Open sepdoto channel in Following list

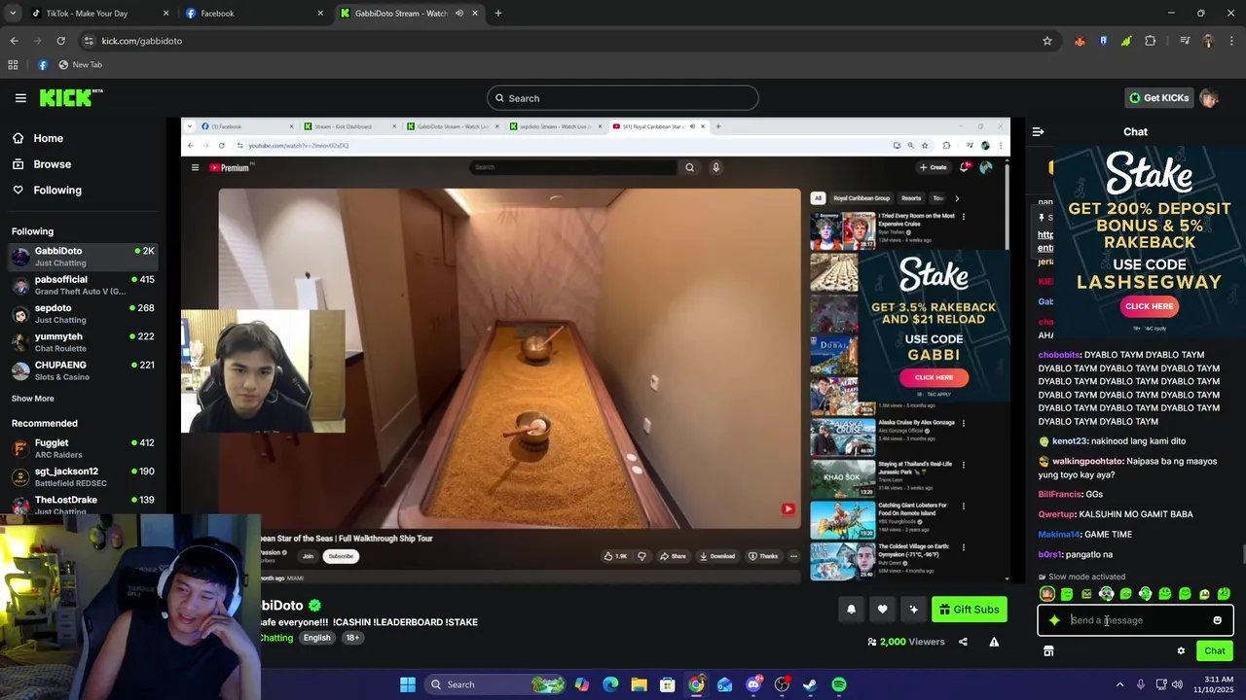[x=84, y=313]
